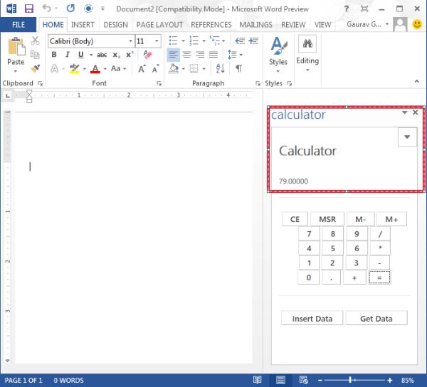Open the font name Calibri (Body) dropdown
Screen dimensions: 427x387
130,41
